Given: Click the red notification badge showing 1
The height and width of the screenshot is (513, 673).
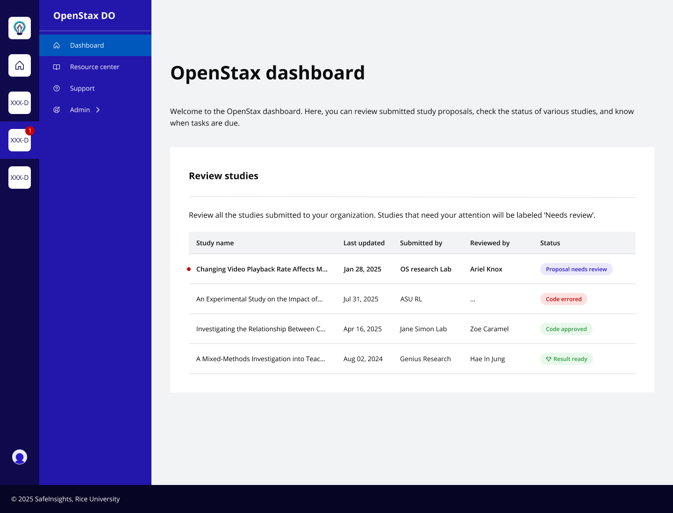Looking at the screenshot, I should 29,131.
